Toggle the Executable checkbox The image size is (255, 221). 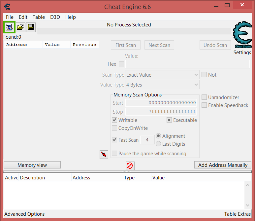point(169,120)
